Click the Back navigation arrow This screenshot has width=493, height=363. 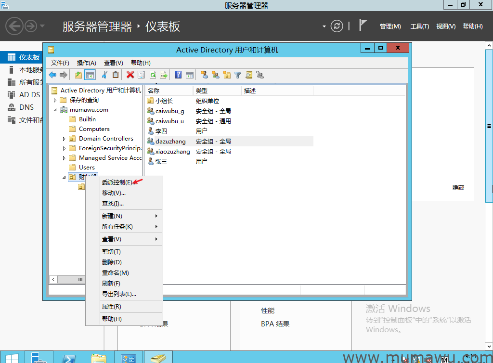[52, 75]
